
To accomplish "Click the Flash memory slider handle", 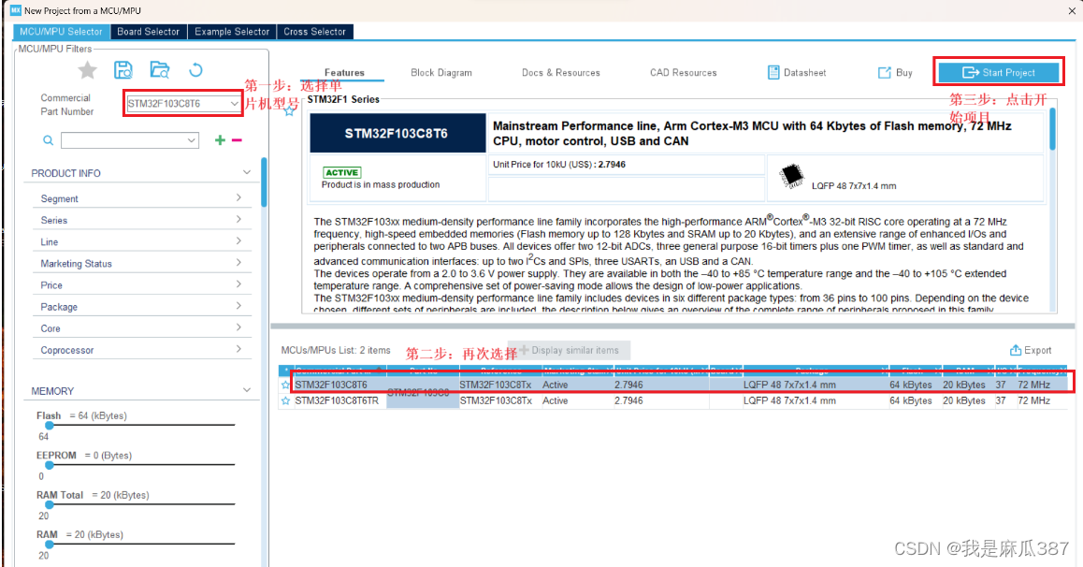I will click(x=50, y=426).
